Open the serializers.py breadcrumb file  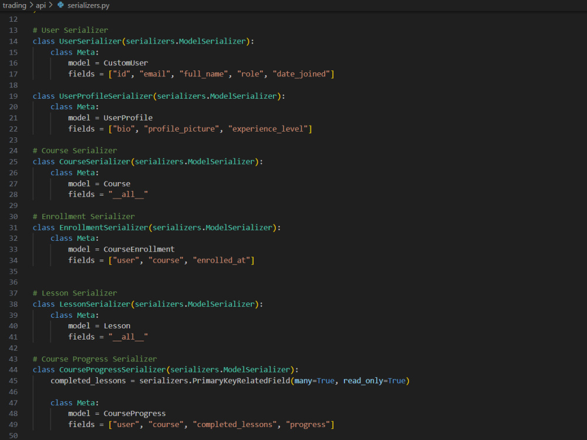[x=89, y=5]
